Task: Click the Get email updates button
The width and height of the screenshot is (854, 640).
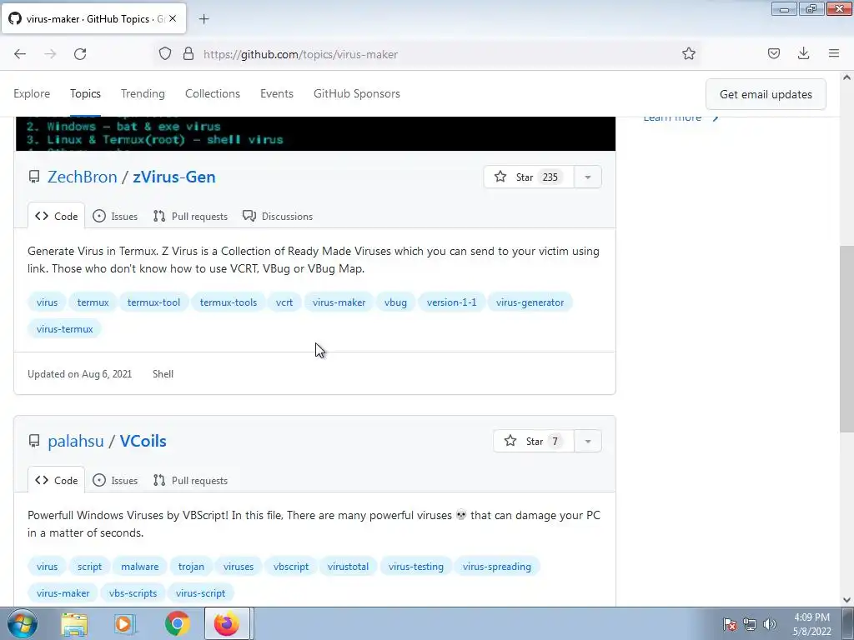Action: [766, 94]
